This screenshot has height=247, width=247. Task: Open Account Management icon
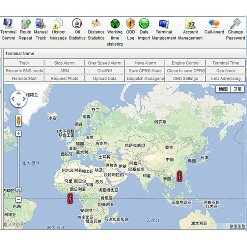[190, 24]
